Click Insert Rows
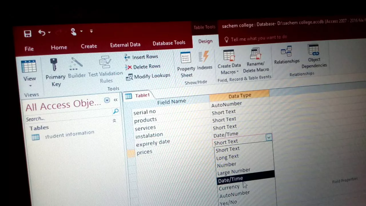 pos(141,57)
